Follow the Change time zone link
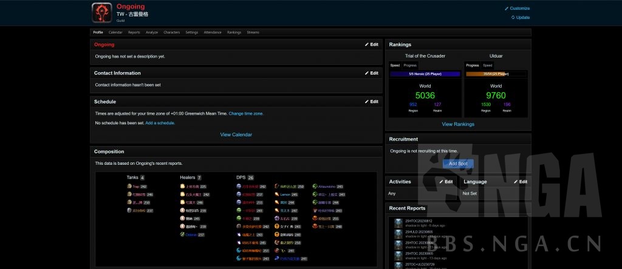Screen dimensions: 622x269 coord(246,113)
